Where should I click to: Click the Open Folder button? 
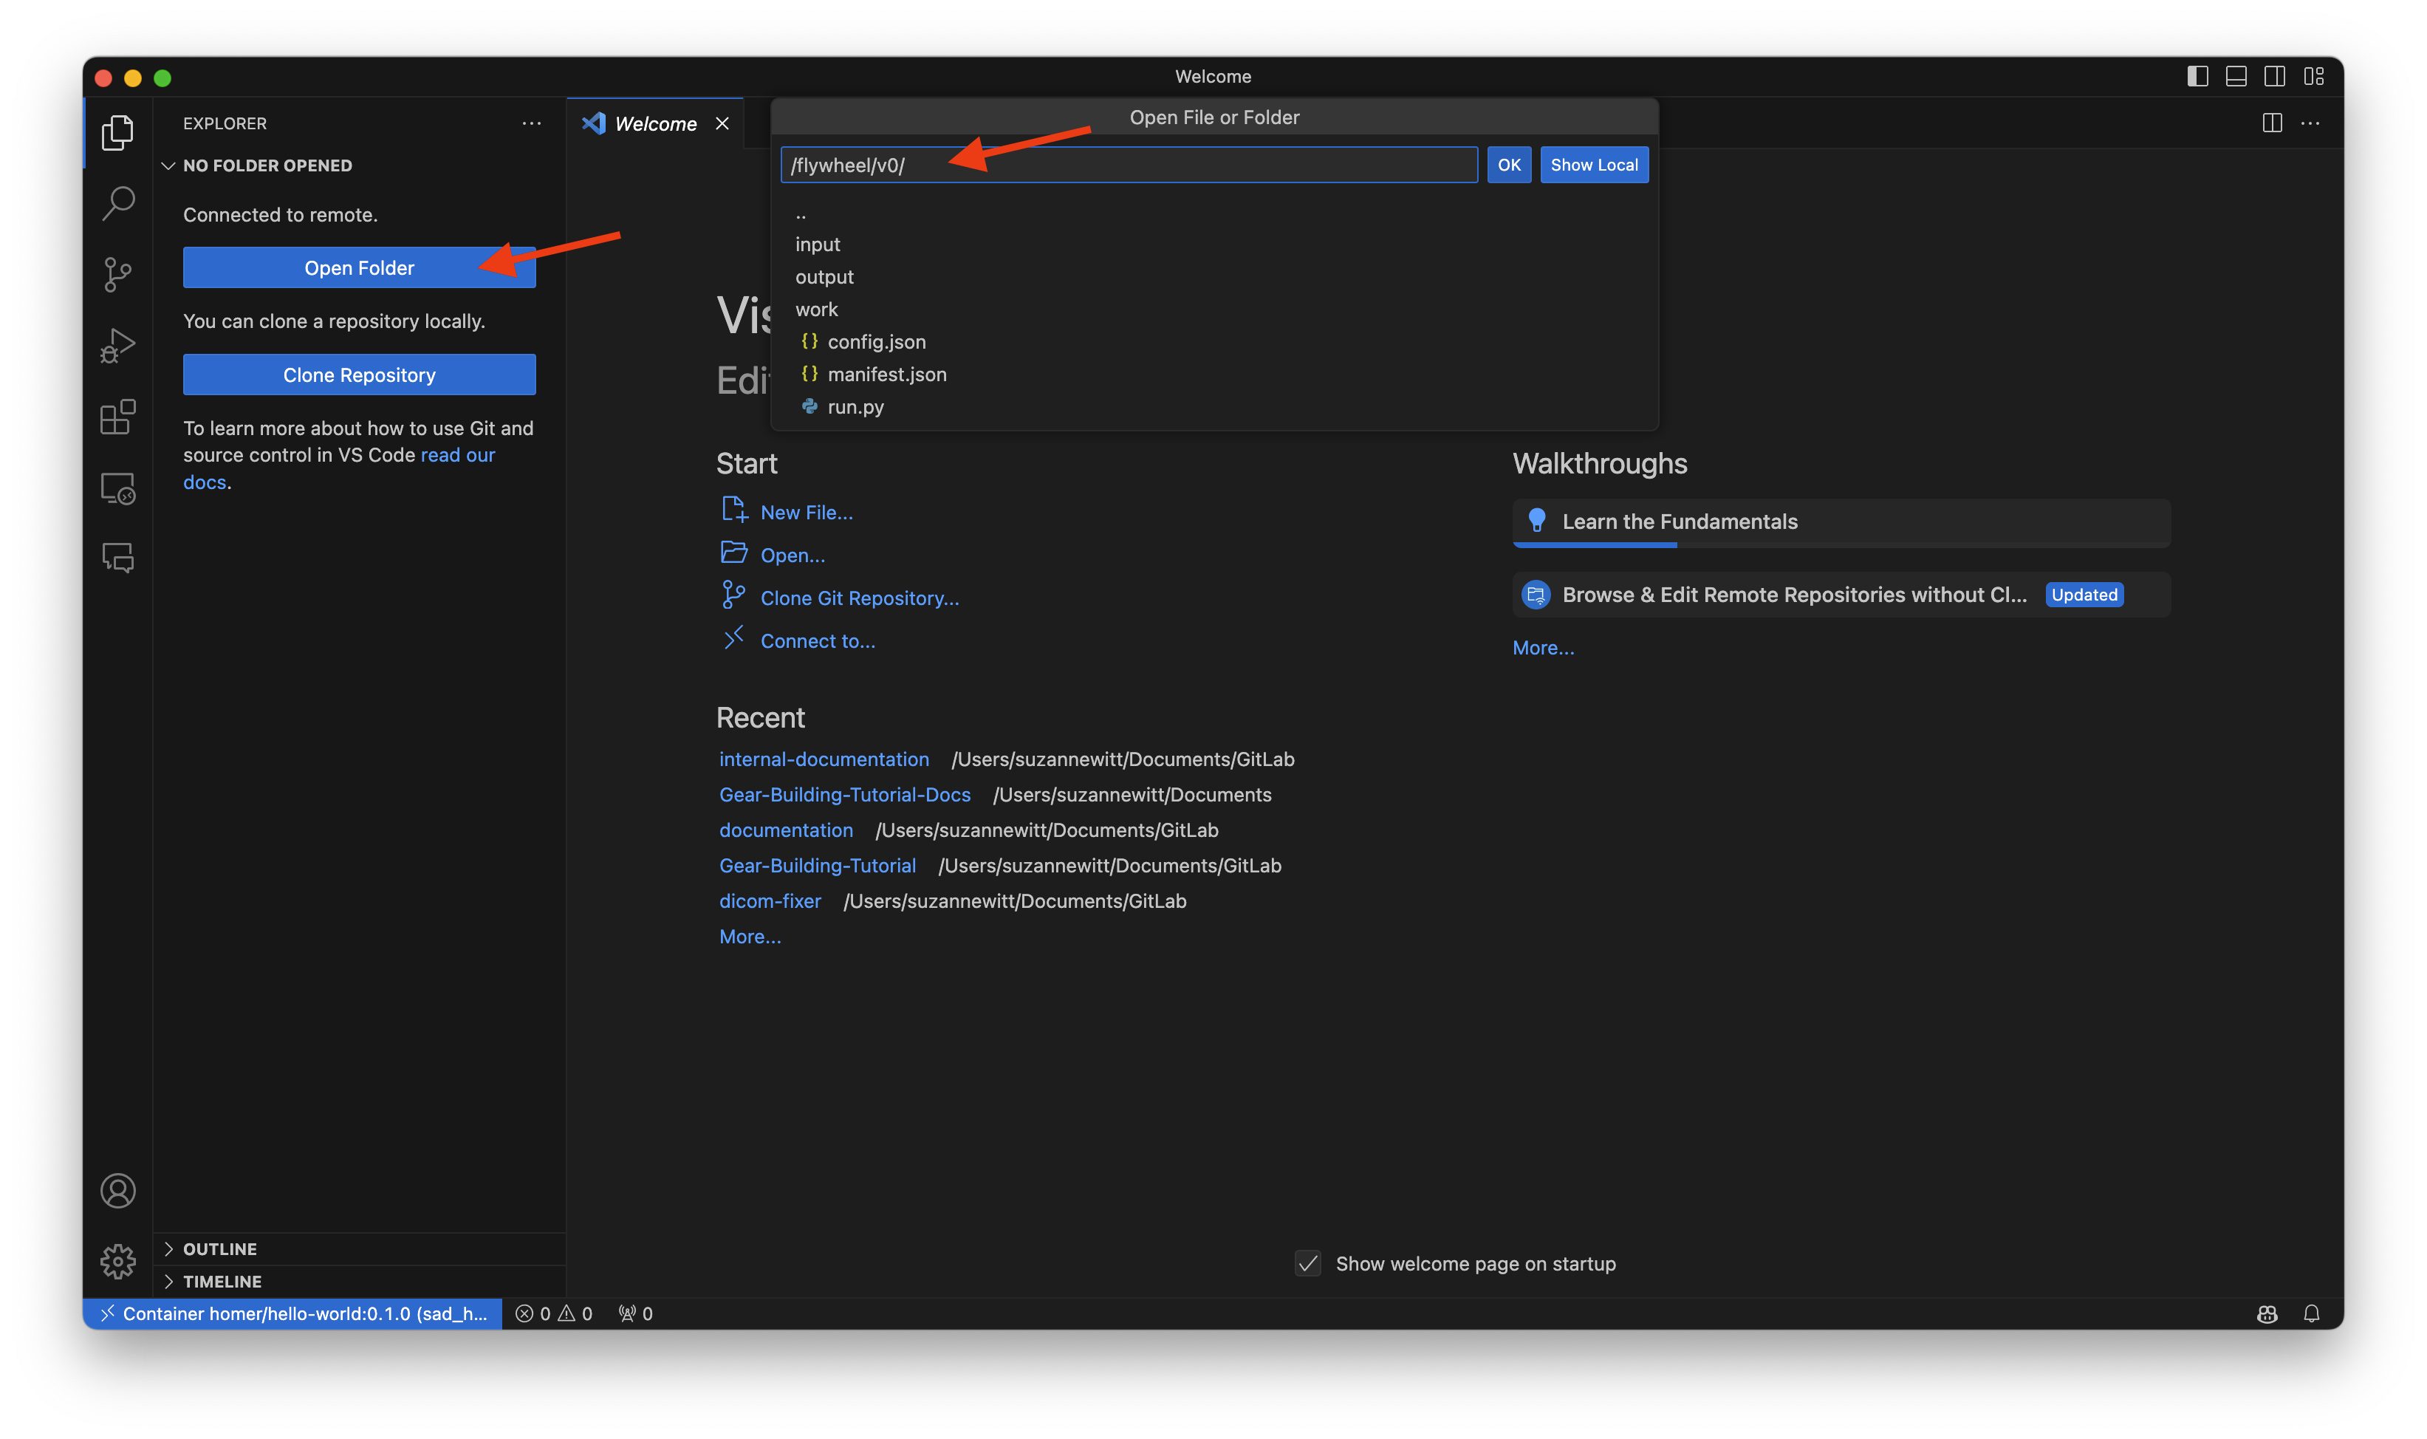360,267
